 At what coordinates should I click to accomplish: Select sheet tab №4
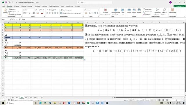pos(26,97)
